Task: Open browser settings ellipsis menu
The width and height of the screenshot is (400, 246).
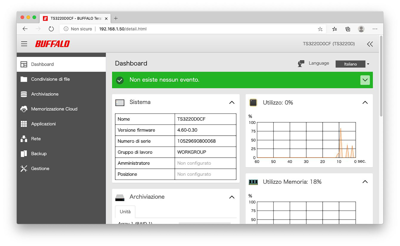Action: coord(375,29)
